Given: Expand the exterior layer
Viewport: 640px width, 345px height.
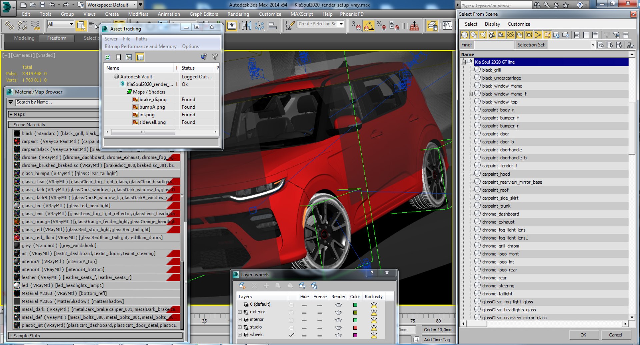Looking at the screenshot, I should point(240,312).
